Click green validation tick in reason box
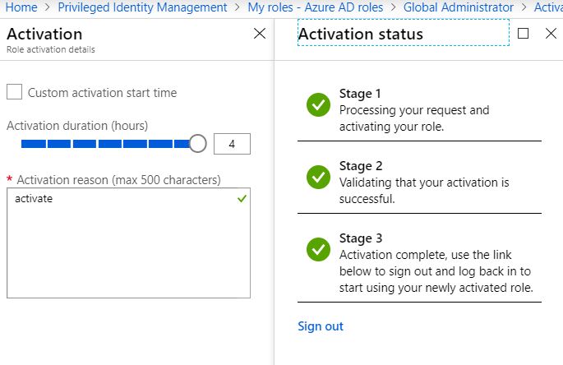This screenshot has height=365, width=563. click(x=241, y=199)
